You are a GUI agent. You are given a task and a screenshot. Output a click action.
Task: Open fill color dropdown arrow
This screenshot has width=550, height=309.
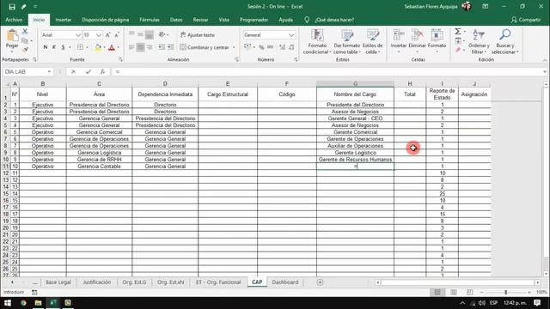(x=105, y=47)
